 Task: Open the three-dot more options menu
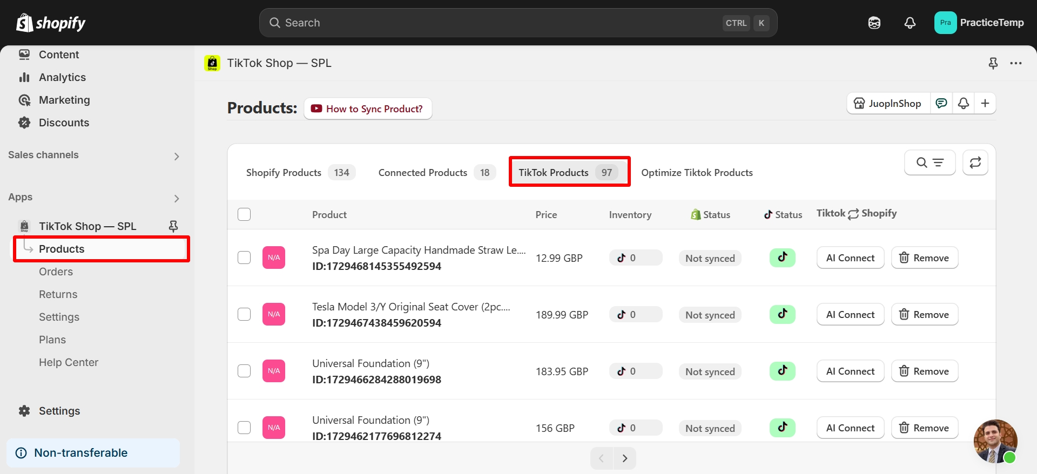(1016, 63)
